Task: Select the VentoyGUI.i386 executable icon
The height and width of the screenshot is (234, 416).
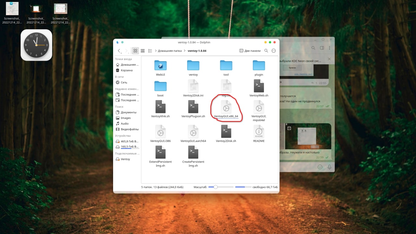Action: (161, 132)
